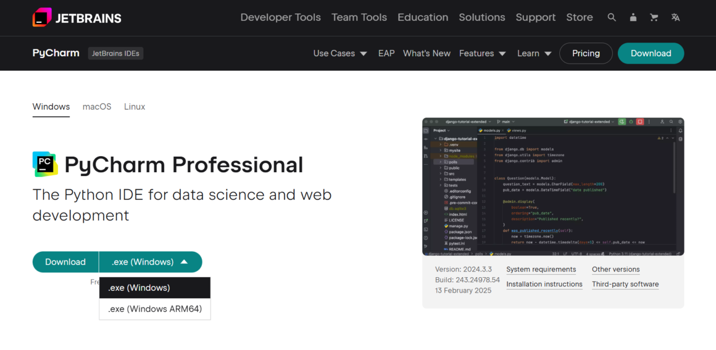View the shopping cart
716x350 pixels.
click(x=654, y=17)
